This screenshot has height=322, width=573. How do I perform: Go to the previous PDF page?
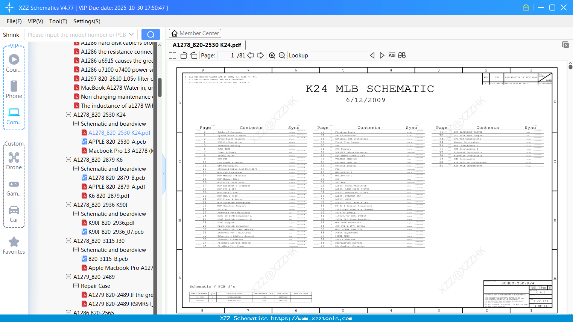click(251, 56)
